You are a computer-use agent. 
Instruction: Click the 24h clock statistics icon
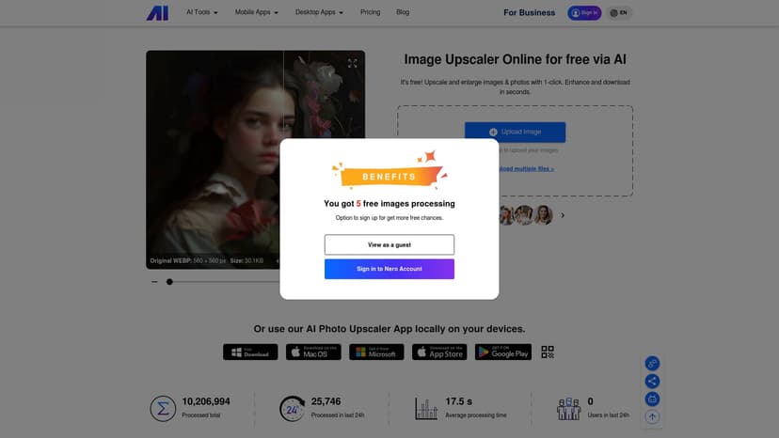coord(292,409)
